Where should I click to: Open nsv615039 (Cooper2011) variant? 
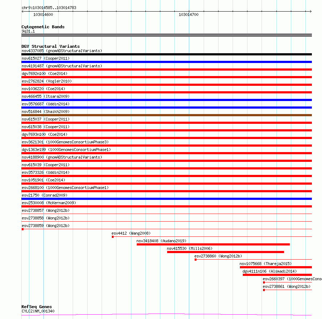pos(46,165)
